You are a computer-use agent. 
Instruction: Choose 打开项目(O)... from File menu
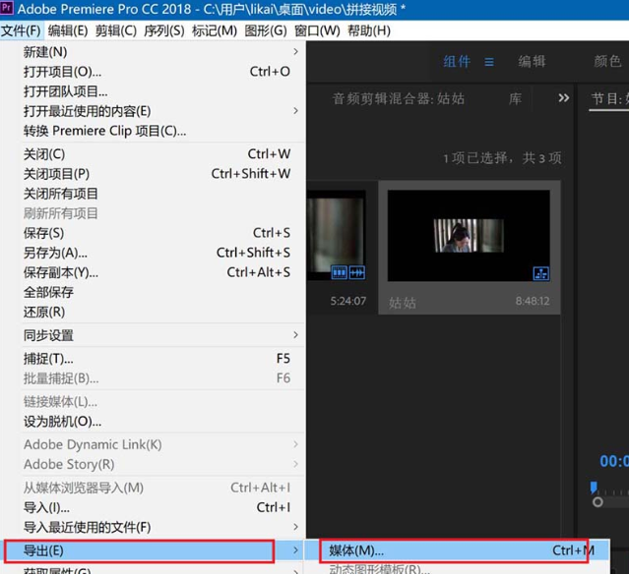pyautogui.click(x=153, y=72)
